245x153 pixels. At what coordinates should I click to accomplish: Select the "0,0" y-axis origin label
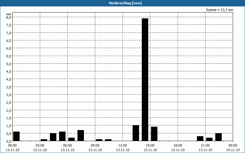pos(9,141)
